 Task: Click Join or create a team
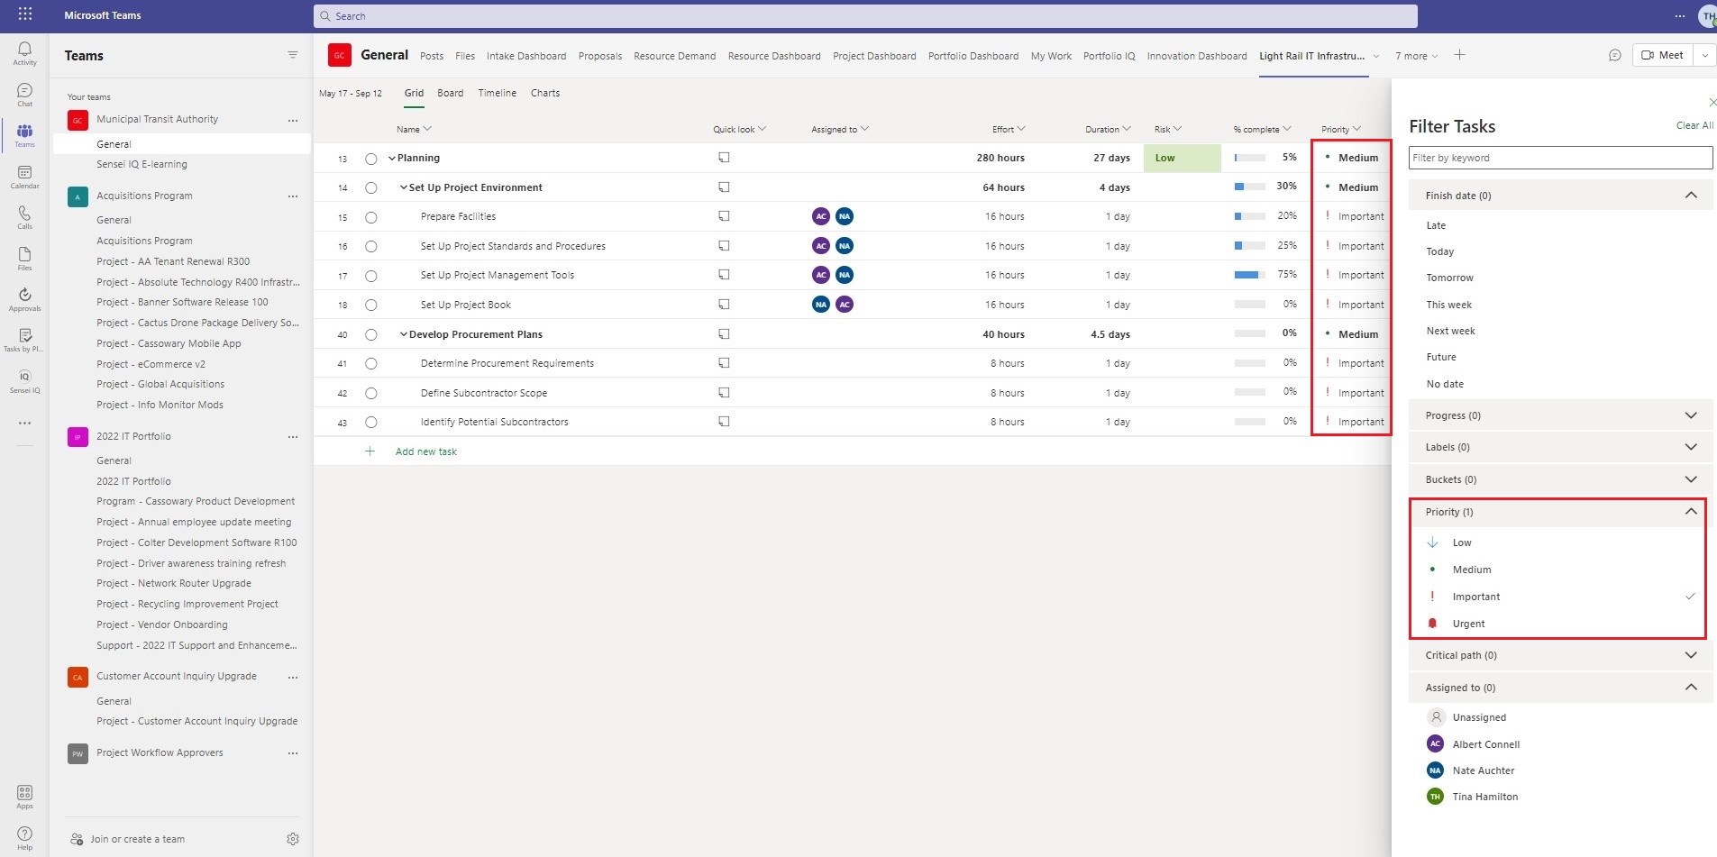click(x=137, y=839)
